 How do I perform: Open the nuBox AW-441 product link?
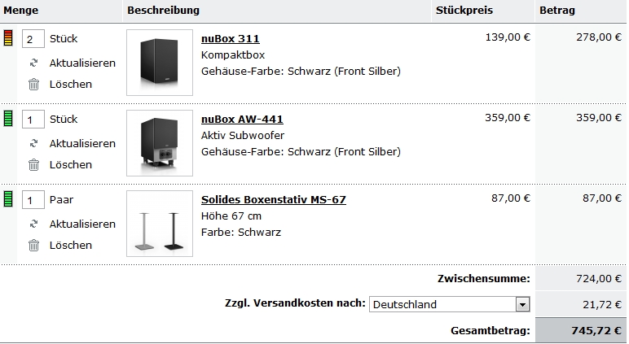click(242, 119)
